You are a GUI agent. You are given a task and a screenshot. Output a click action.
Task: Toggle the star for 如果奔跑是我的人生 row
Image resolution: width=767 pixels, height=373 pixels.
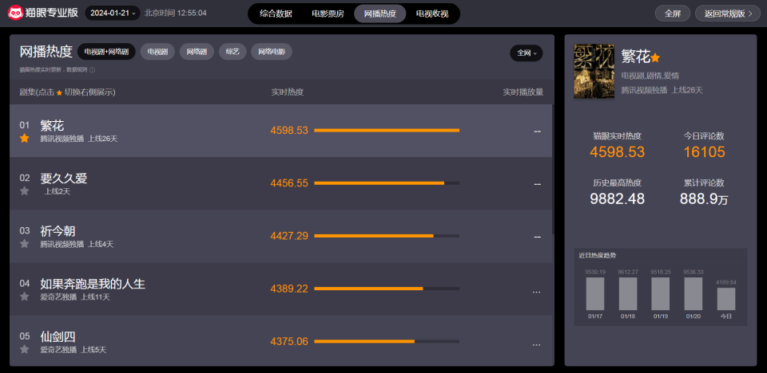pos(25,296)
